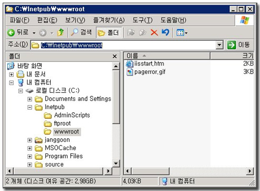Click file list scroll left arrow
260x191 pixels.
(x=128, y=171)
